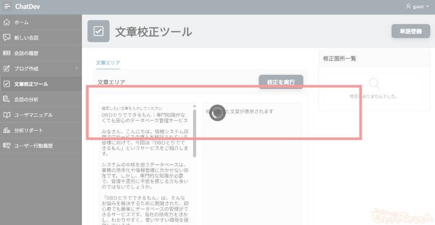
Task: Click the hamburger menu icon beside ChatDev
Action: coord(7,6)
